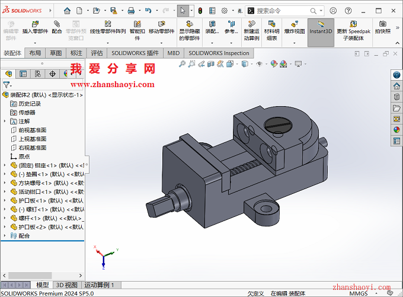Open the SOLIDWORKS Inspection tab
The height and width of the screenshot is (297, 403).
pos(219,53)
